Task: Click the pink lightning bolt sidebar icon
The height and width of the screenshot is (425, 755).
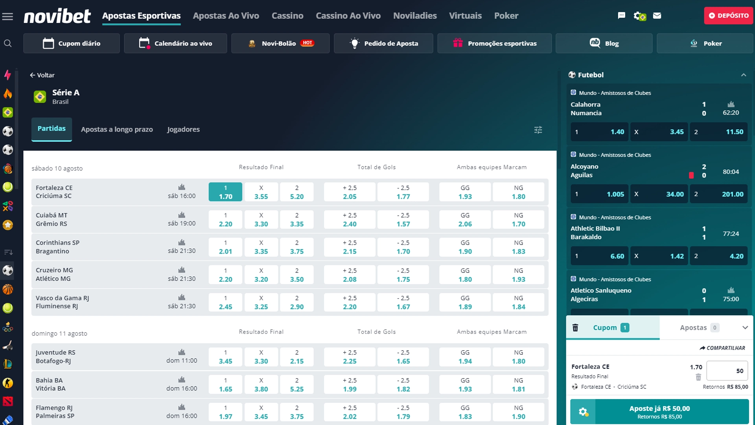Action: (7, 75)
